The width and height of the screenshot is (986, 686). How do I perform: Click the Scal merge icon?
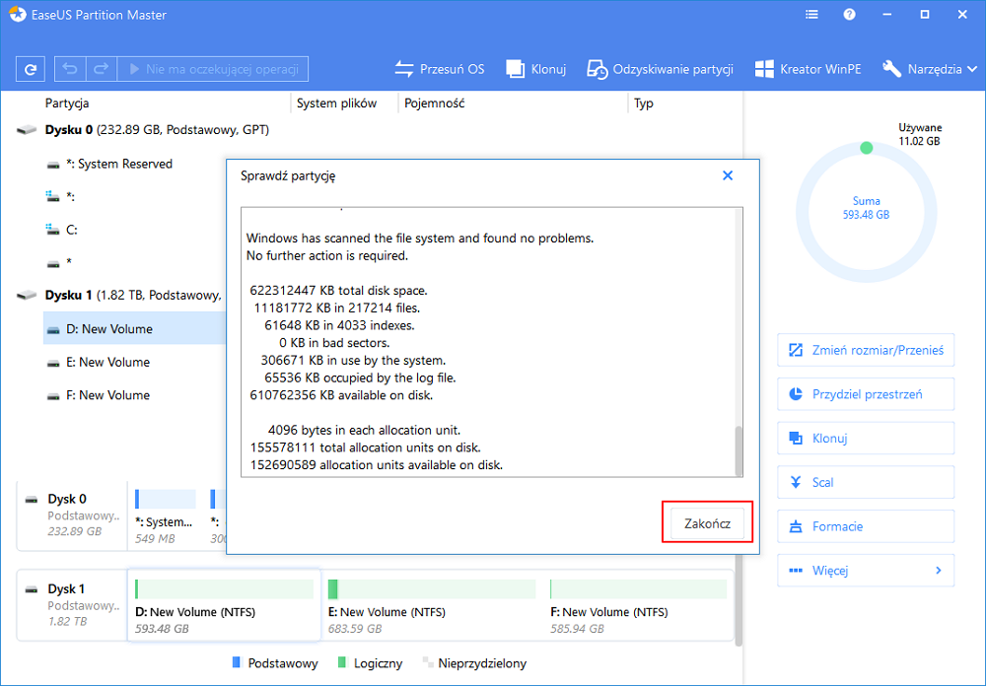(x=796, y=482)
